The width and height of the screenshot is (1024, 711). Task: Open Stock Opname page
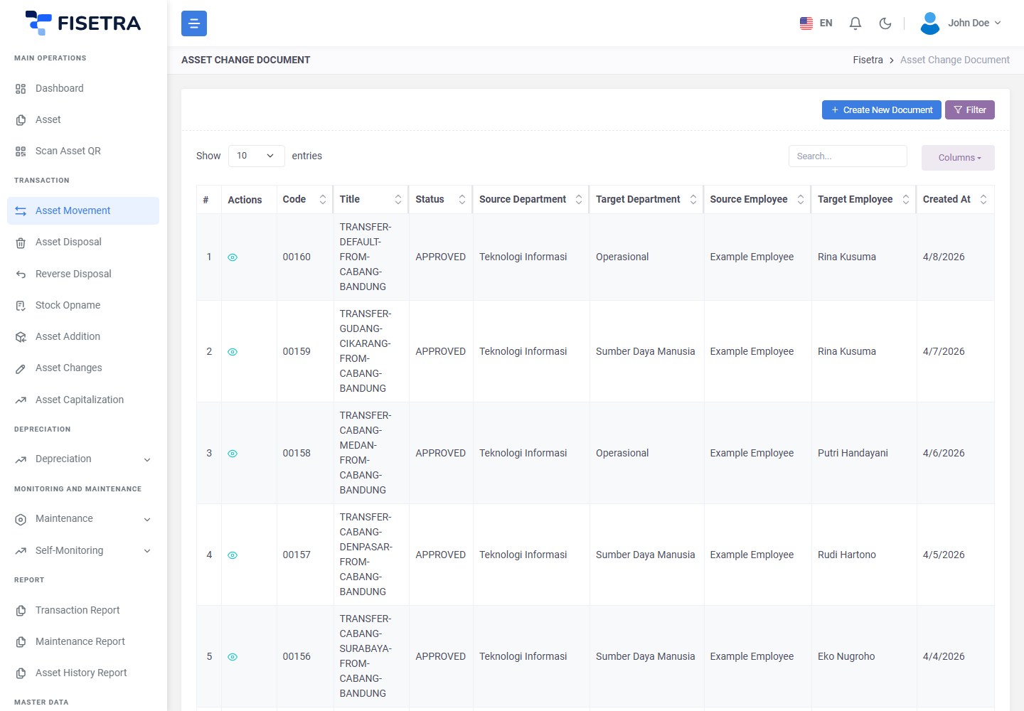pos(83,305)
